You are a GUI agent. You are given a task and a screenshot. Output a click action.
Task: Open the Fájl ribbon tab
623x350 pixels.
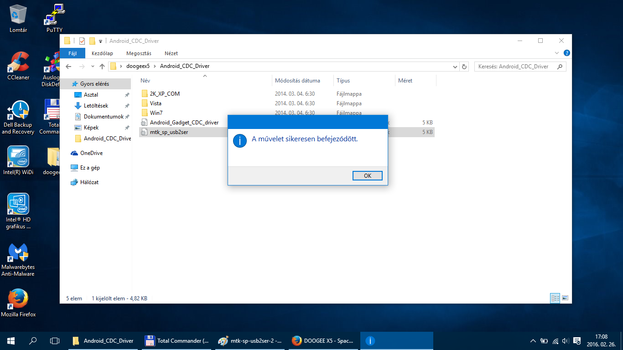click(72, 53)
